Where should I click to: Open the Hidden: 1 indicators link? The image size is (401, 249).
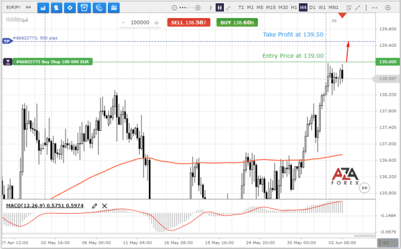pos(17,19)
